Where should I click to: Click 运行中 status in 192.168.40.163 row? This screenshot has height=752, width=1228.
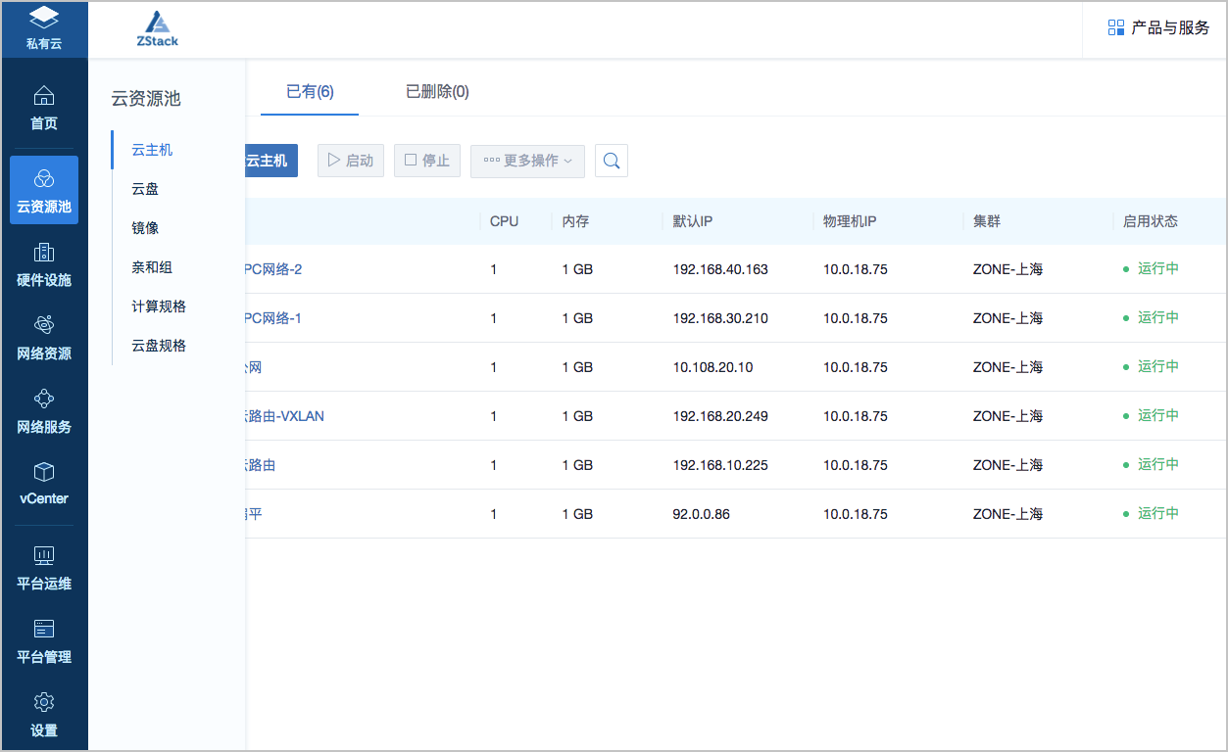coord(1157,268)
